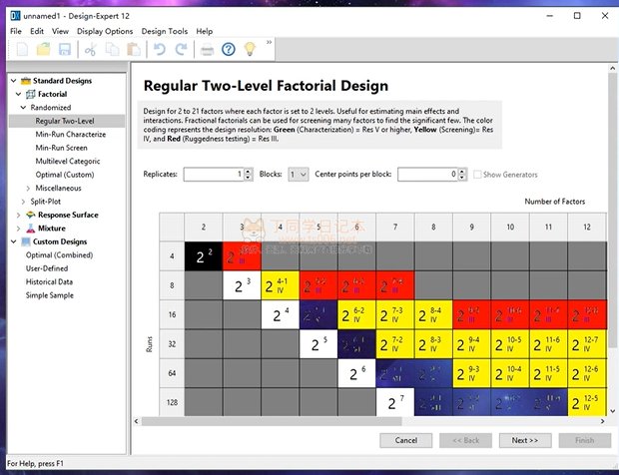The image size is (619, 475).
Task: Open the Display Options menu
Action: [x=105, y=31]
